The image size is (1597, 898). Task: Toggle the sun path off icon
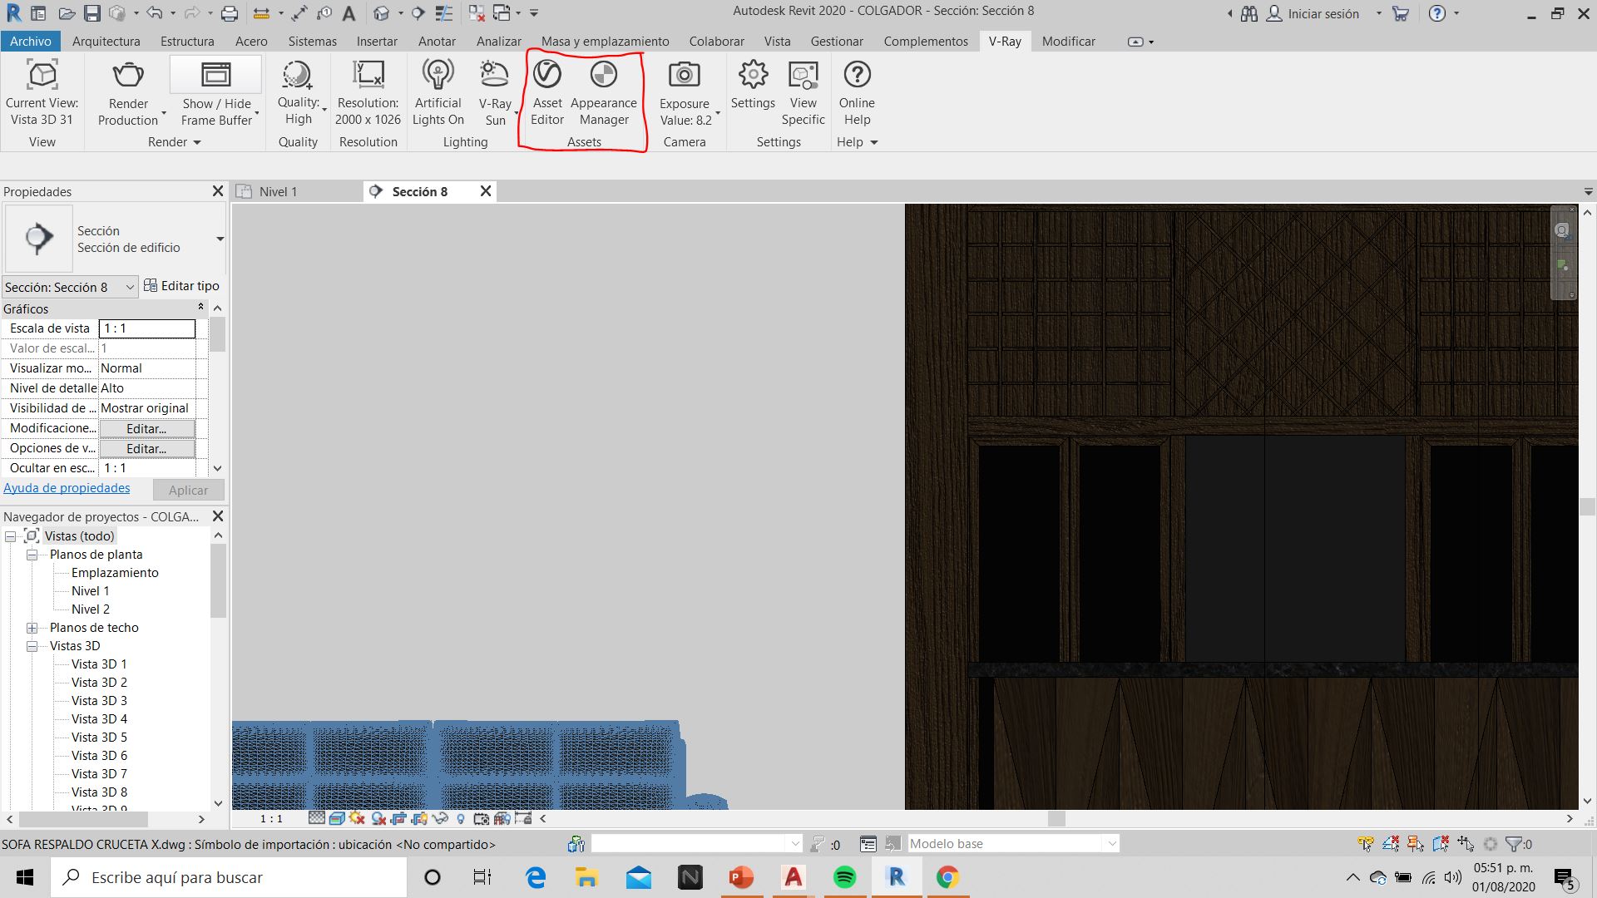coord(357,819)
